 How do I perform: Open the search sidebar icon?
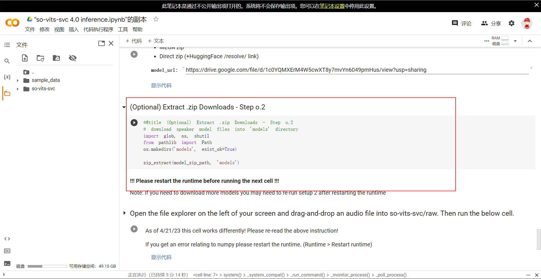7,61
